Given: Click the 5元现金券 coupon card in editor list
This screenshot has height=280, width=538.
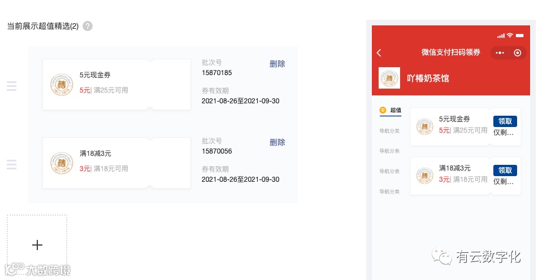Looking at the screenshot, I should coord(116,84).
